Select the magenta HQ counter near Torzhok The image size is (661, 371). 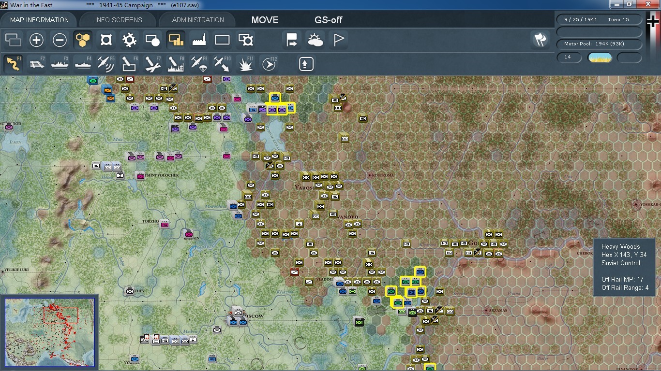(x=165, y=224)
